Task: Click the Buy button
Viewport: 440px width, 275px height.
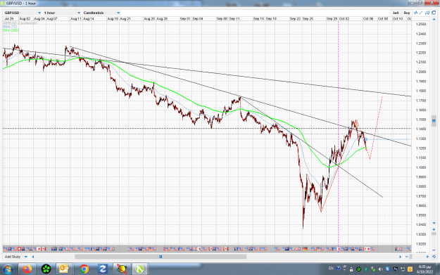Action: click(407, 13)
